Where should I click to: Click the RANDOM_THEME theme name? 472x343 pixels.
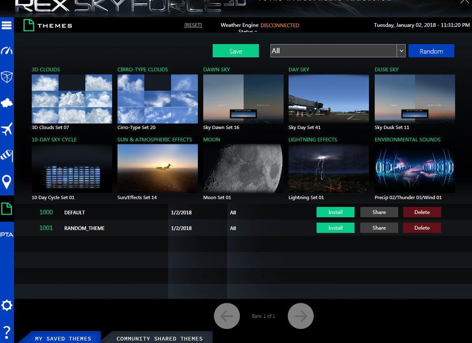(x=84, y=228)
